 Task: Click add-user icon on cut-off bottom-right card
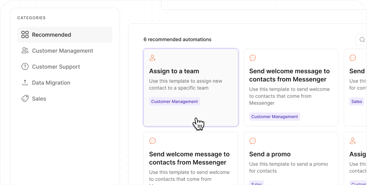[x=353, y=141]
